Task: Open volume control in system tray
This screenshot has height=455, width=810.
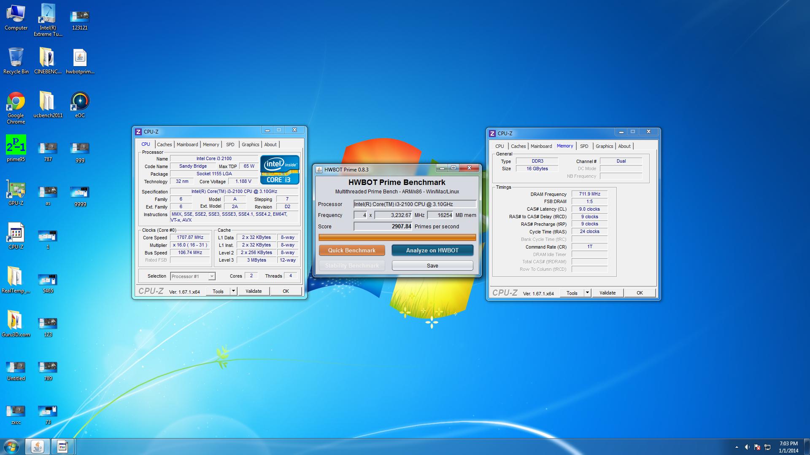Action: tap(747, 447)
